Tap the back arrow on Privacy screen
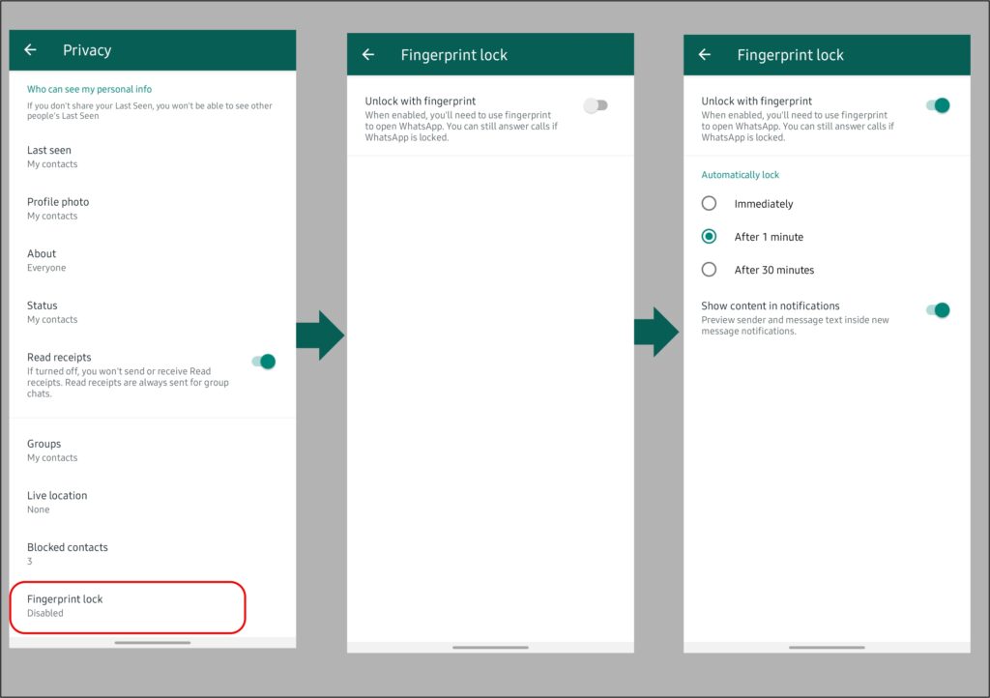990x698 pixels. pos(31,50)
